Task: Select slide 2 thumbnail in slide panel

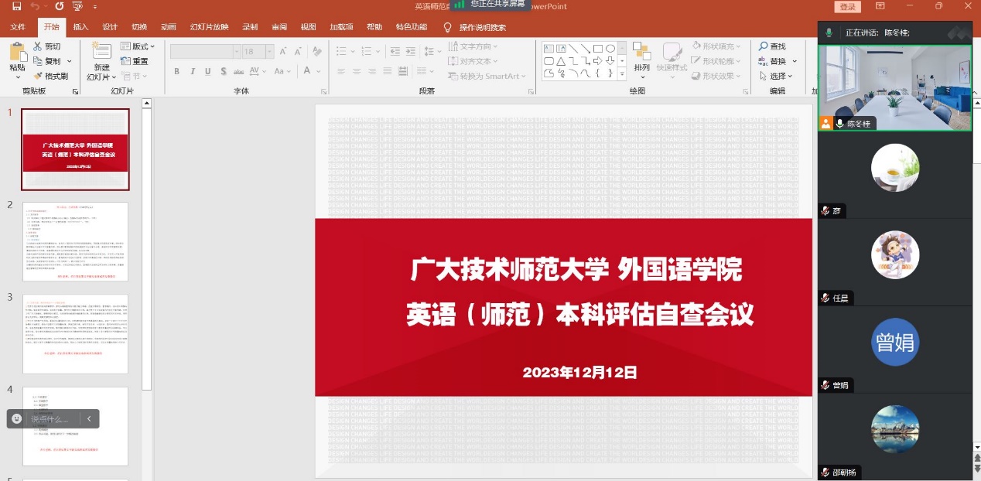Action: (x=75, y=241)
